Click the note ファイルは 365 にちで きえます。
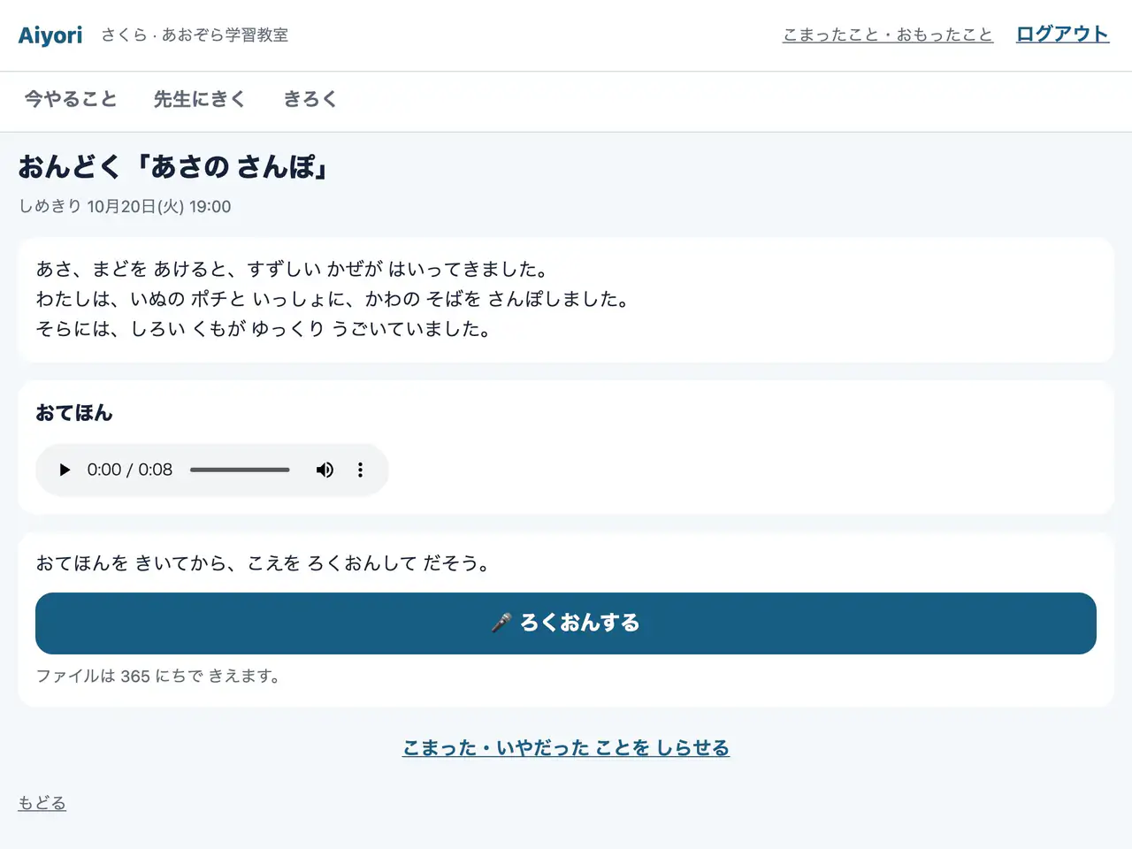The image size is (1132, 849). (x=159, y=677)
